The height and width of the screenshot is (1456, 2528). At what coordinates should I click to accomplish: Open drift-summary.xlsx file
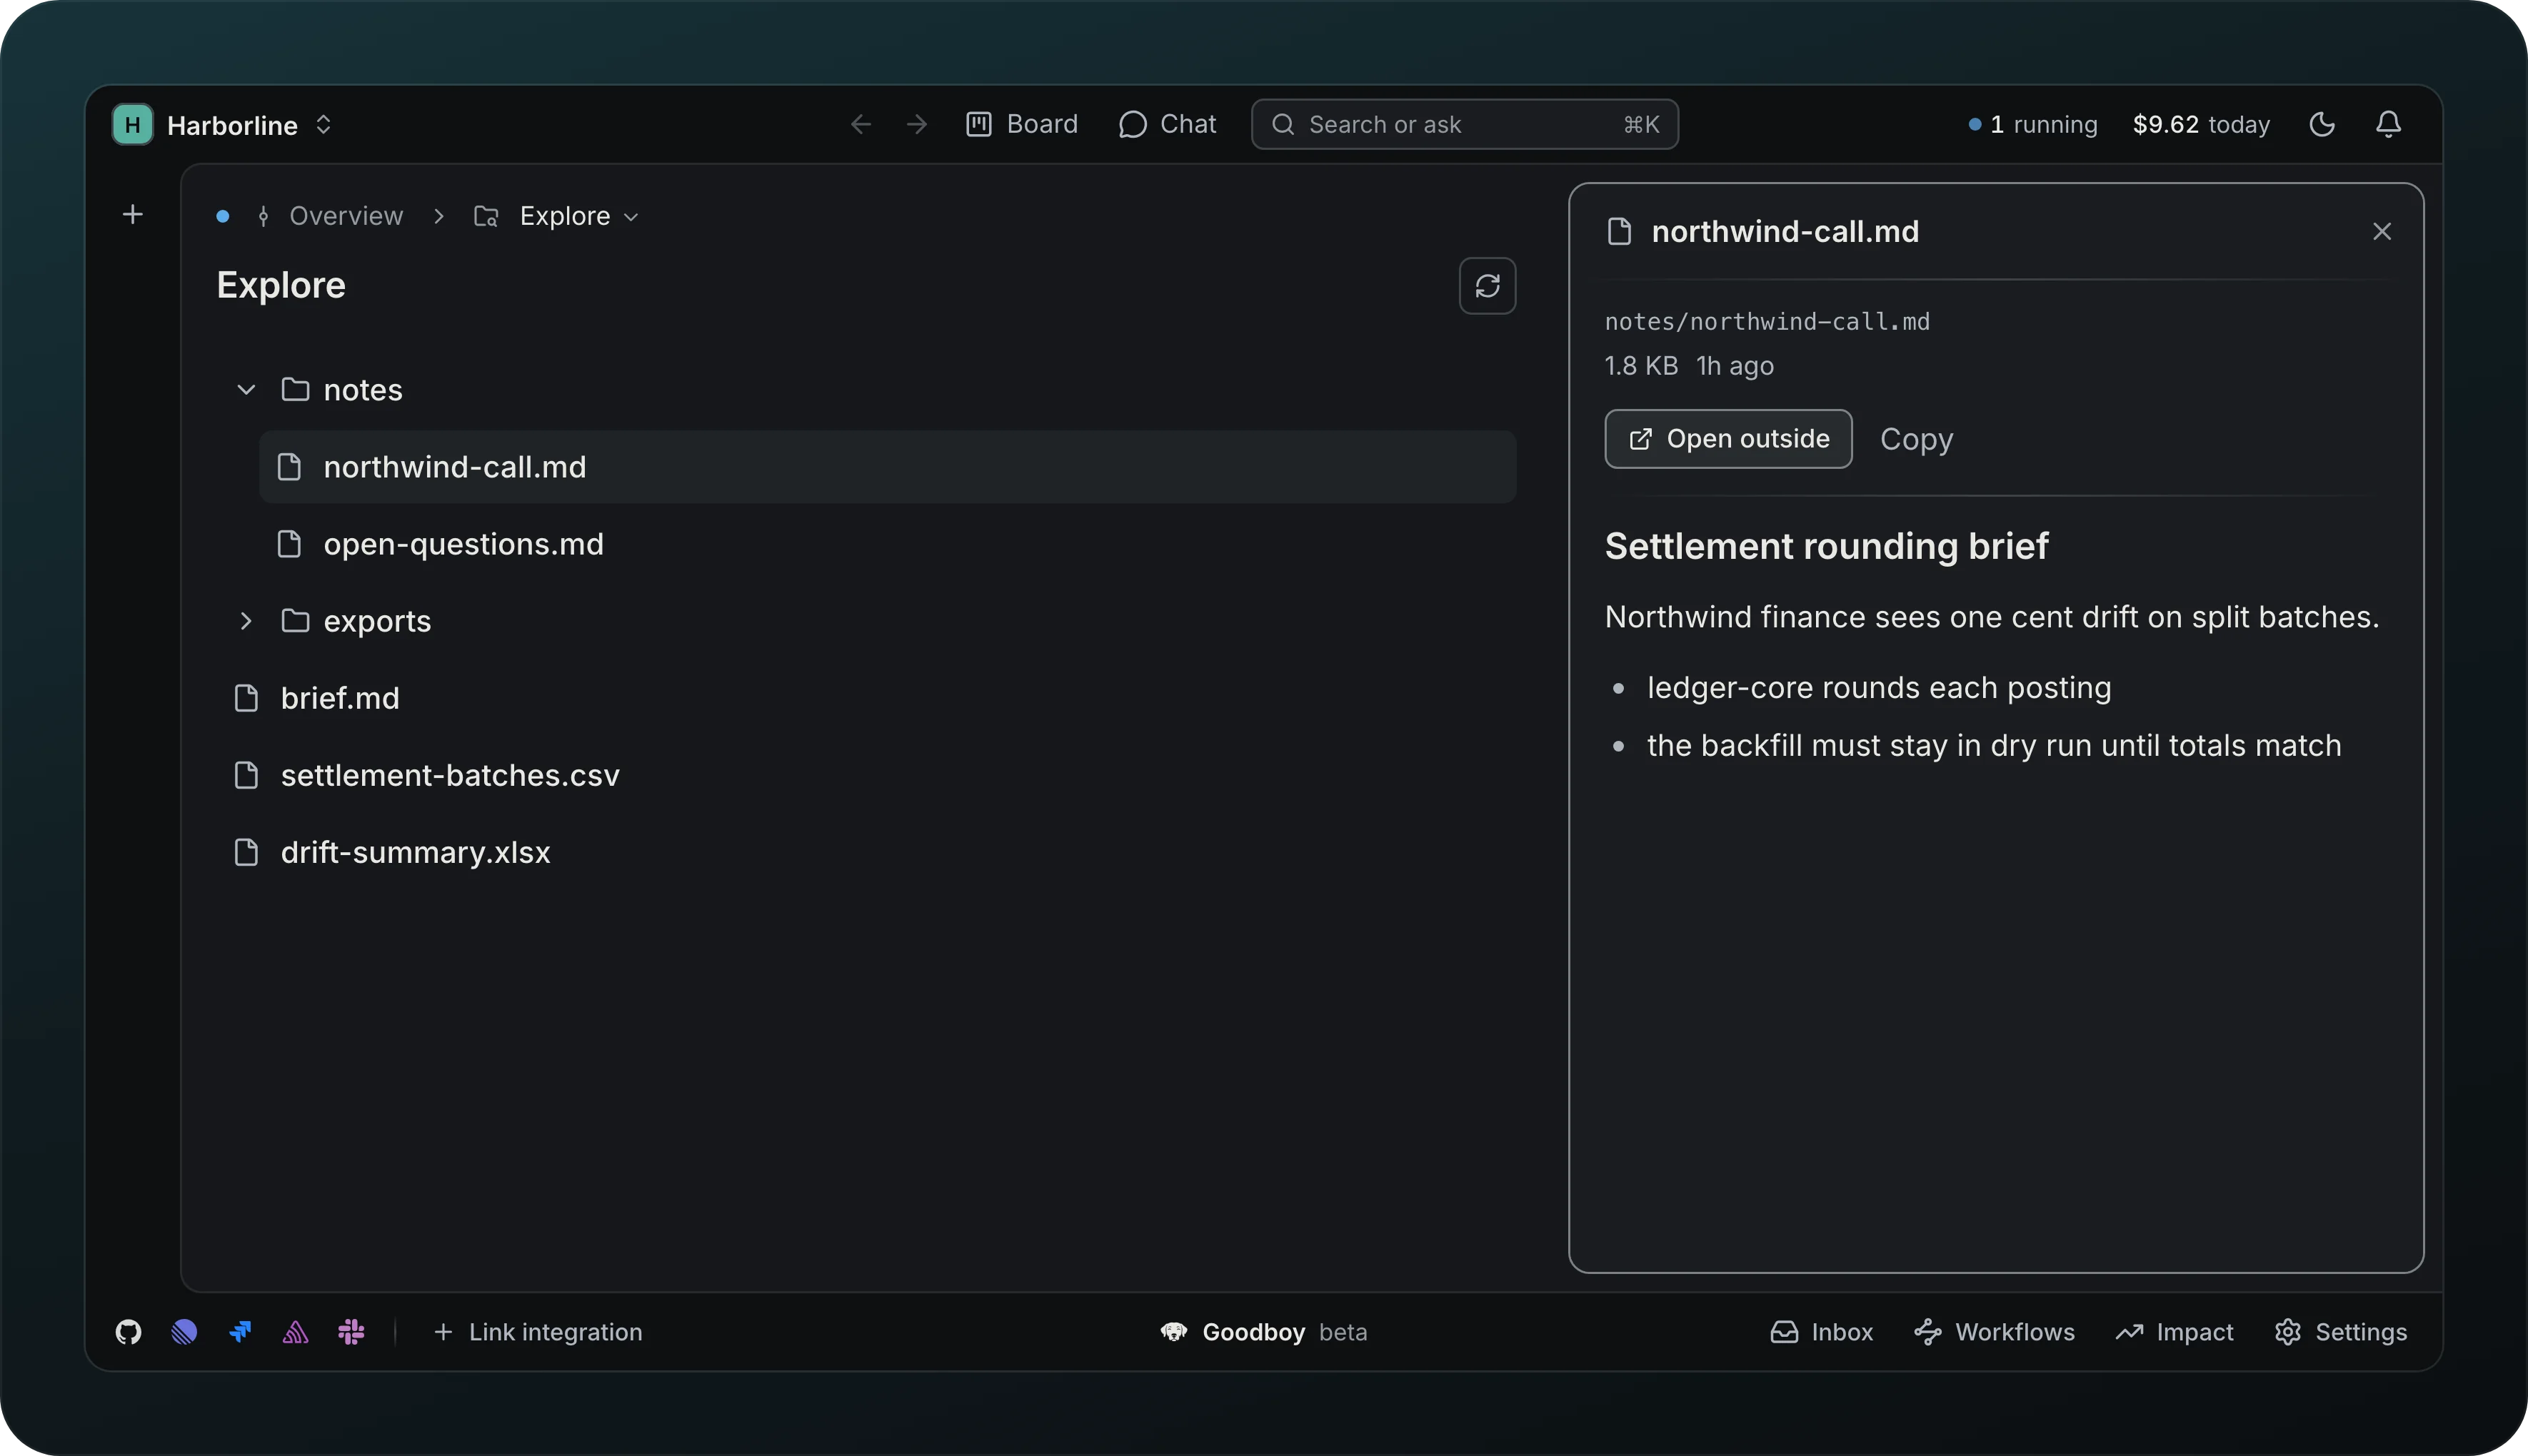click(x=866, y=852)
